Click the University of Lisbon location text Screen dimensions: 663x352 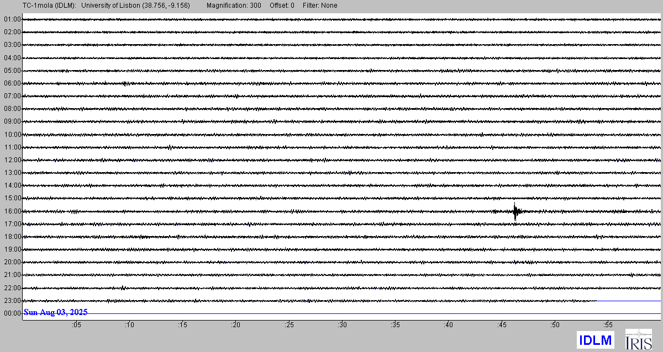[x=135, y=6]
